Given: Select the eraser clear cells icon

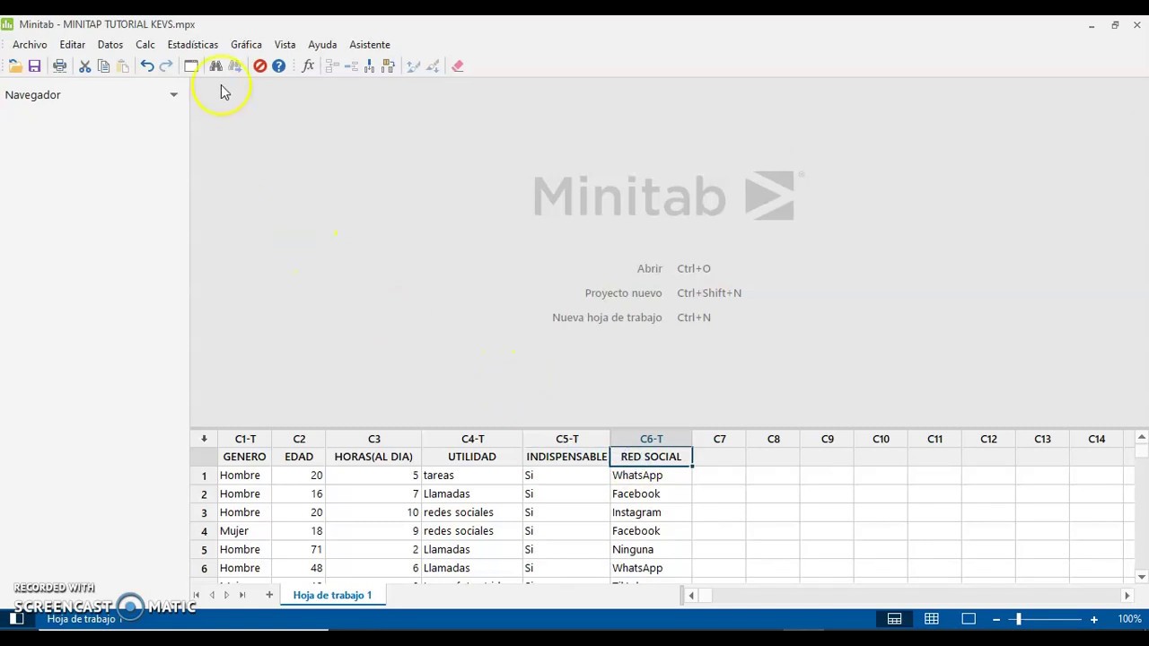Looking at the screenshot, I should (x=458, y=66).
